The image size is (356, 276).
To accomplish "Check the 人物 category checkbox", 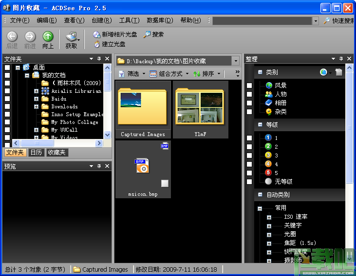I will (x=249, y=94).
